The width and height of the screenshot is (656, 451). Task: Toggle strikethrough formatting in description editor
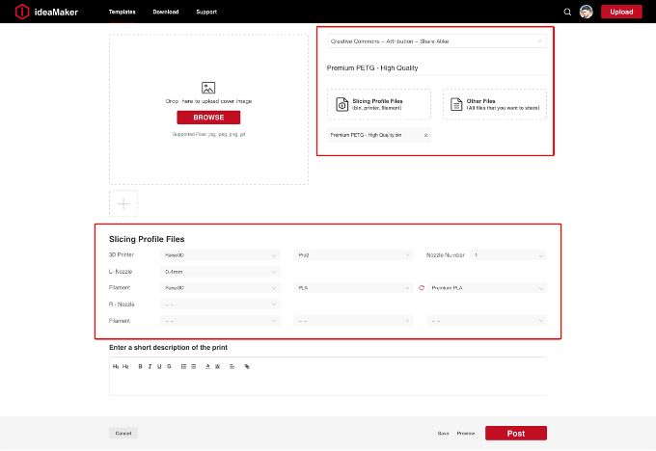[169, 366]
